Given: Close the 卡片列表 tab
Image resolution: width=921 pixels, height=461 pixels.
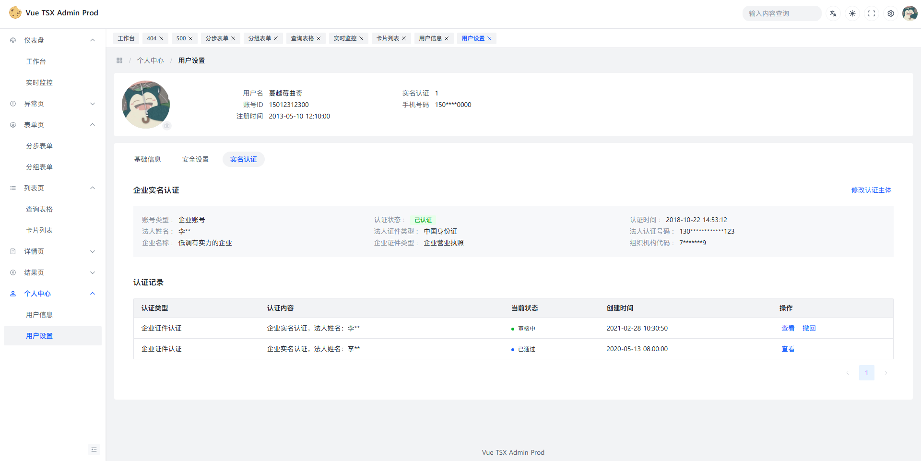Looking at the screenshot, I should [x=404, y=38].
